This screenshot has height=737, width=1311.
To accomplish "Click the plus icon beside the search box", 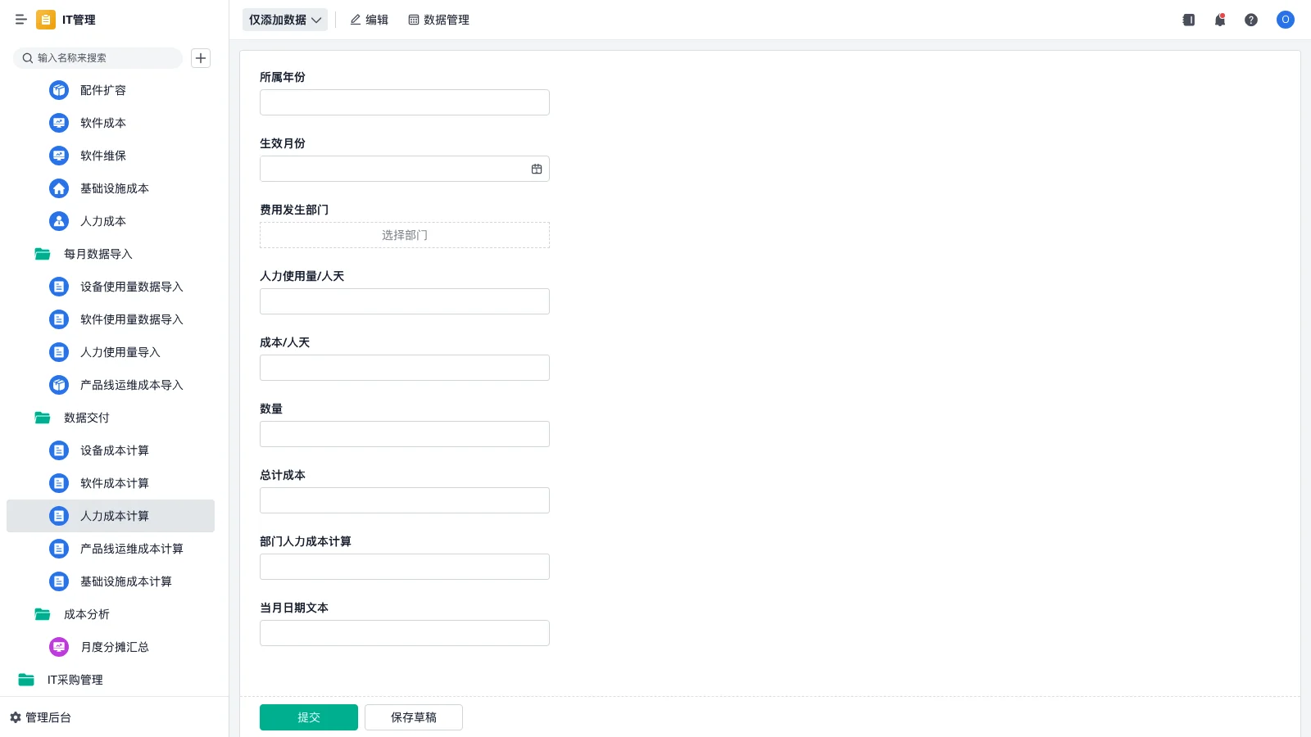I will pos(201,58).
